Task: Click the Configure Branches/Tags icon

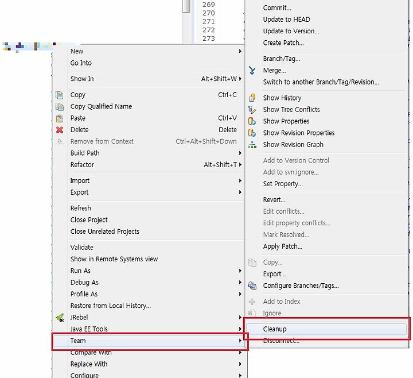Action: (252, 286)
